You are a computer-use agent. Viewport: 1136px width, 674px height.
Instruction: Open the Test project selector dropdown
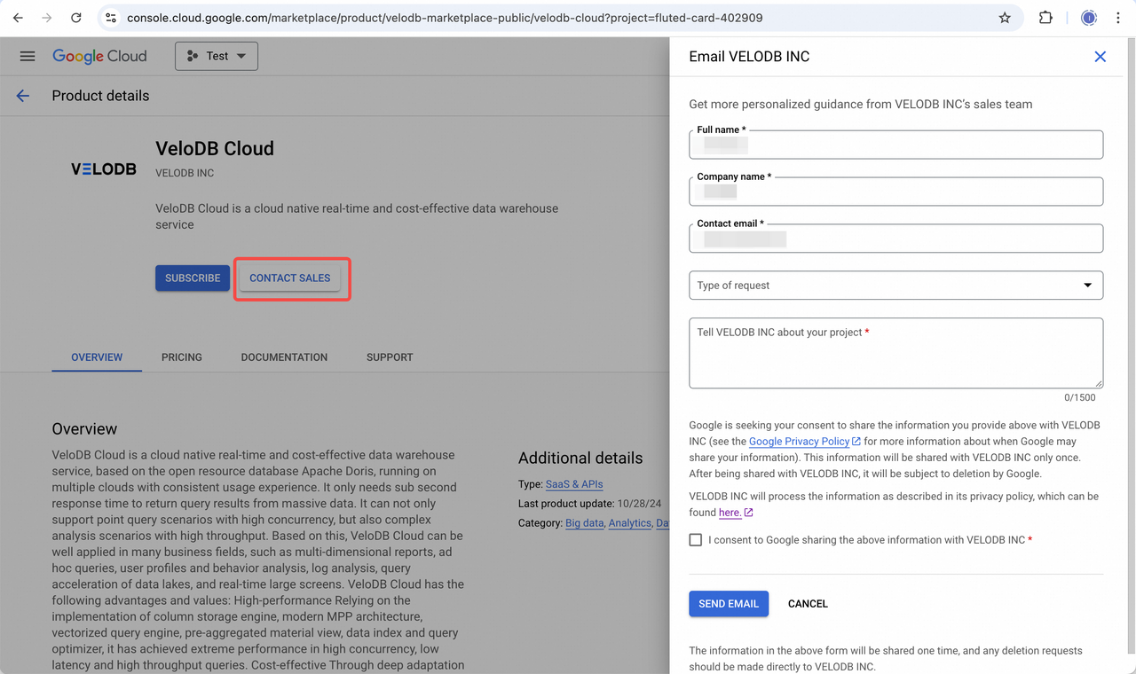(x=217, y=56)
